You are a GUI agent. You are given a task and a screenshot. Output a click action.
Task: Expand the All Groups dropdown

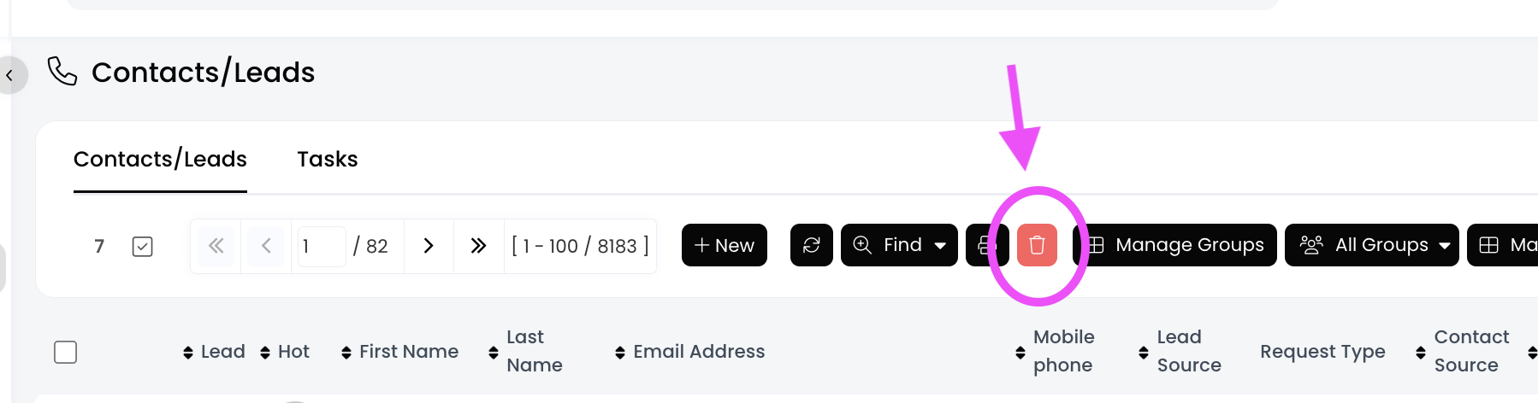coord(1371,246)
